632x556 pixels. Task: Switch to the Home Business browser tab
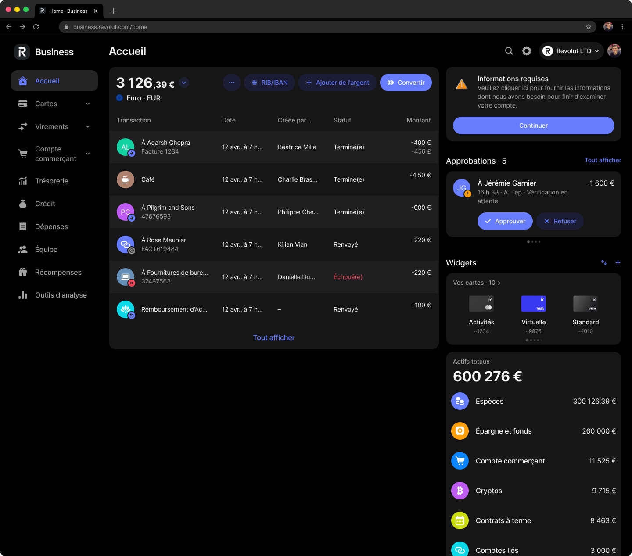[68, 11]
